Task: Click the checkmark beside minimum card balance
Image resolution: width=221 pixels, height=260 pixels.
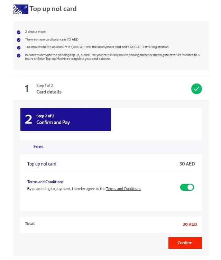Action: (x=19, y=40)
